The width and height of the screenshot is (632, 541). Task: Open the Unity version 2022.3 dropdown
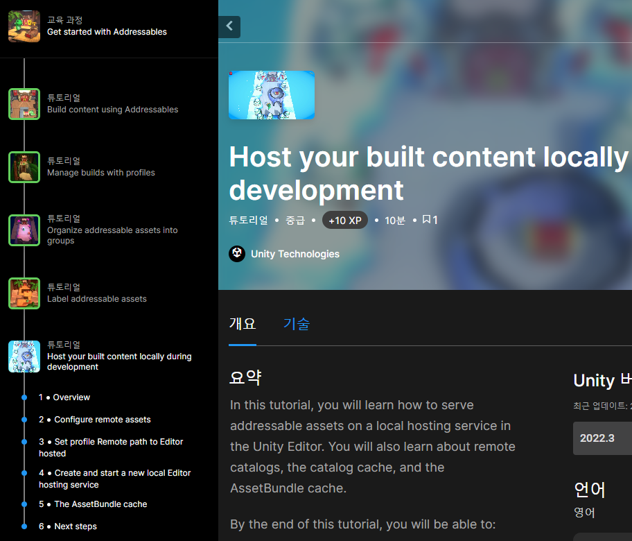tap(603, 438)
